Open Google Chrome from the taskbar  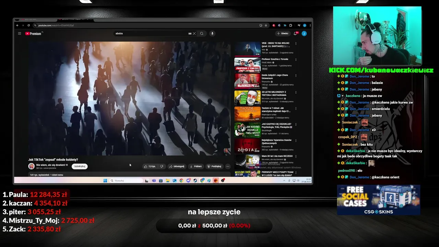(x=181, y=180)
